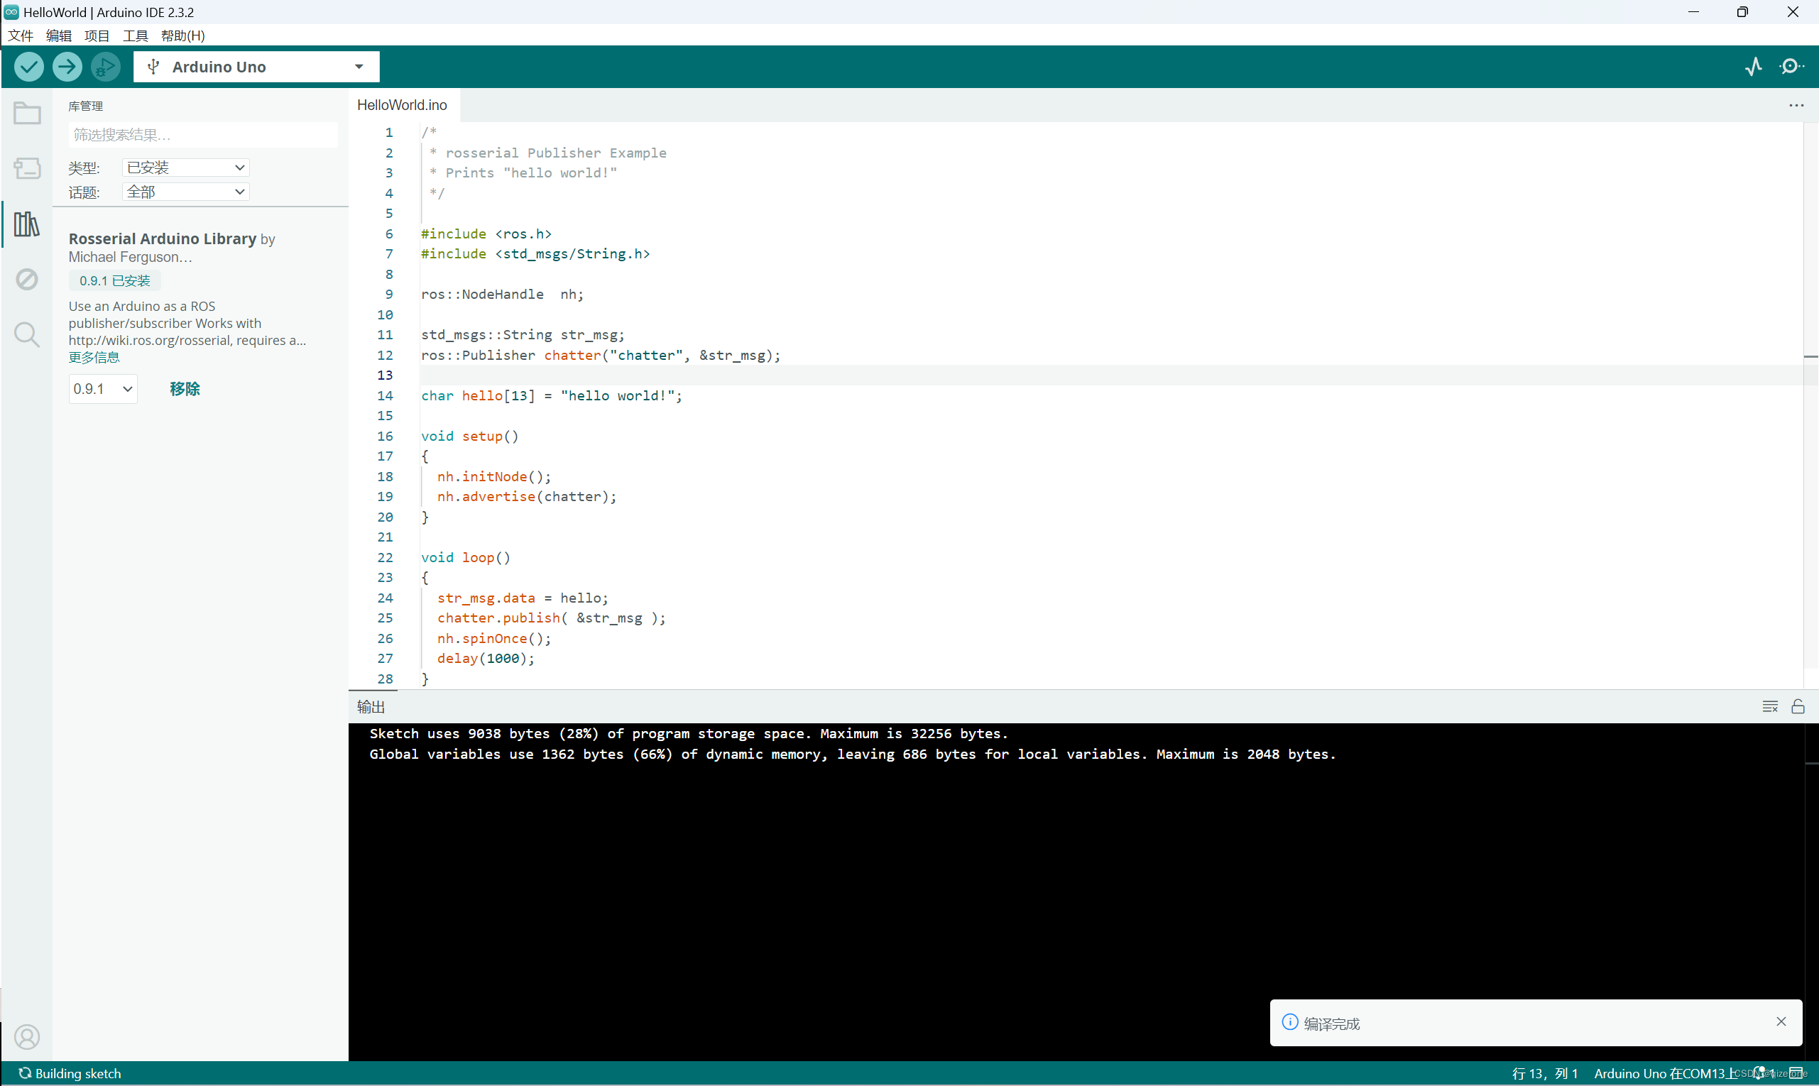Clear the output console
This screenshot has width=1819, height=1086.
tap(1770, 706)
